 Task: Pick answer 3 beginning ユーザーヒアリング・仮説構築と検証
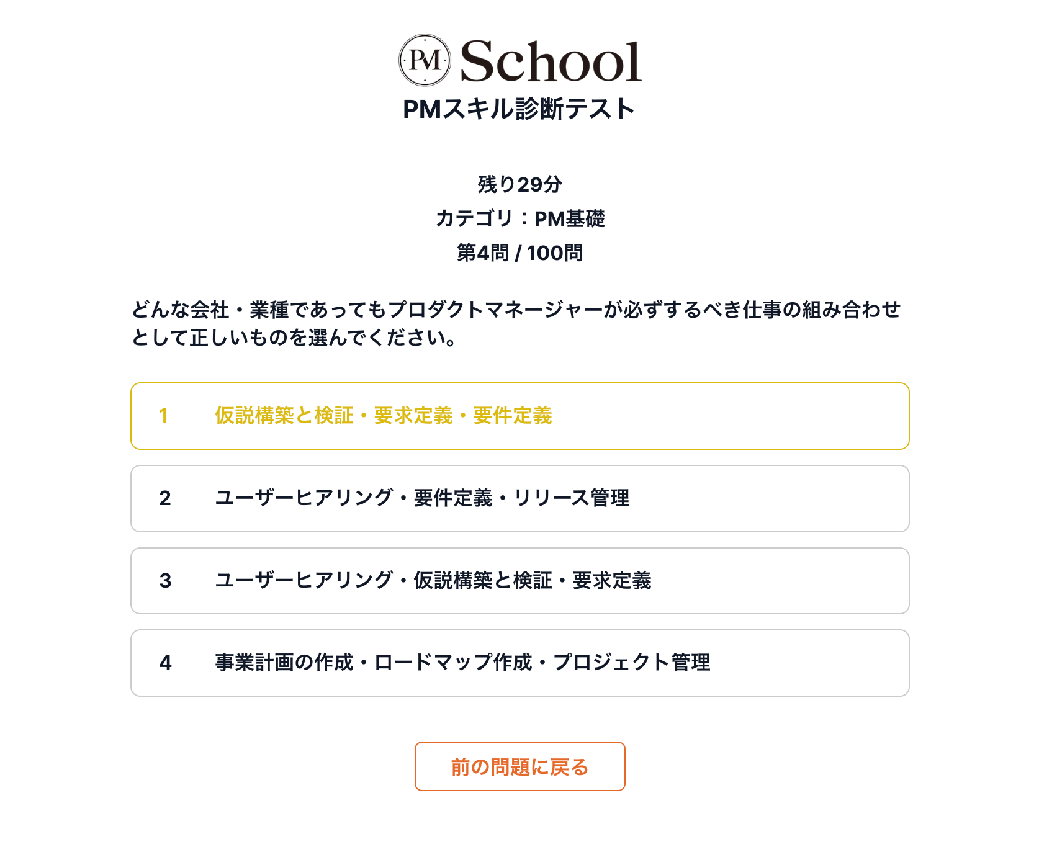pyautogui.click(x=433, y=581)
